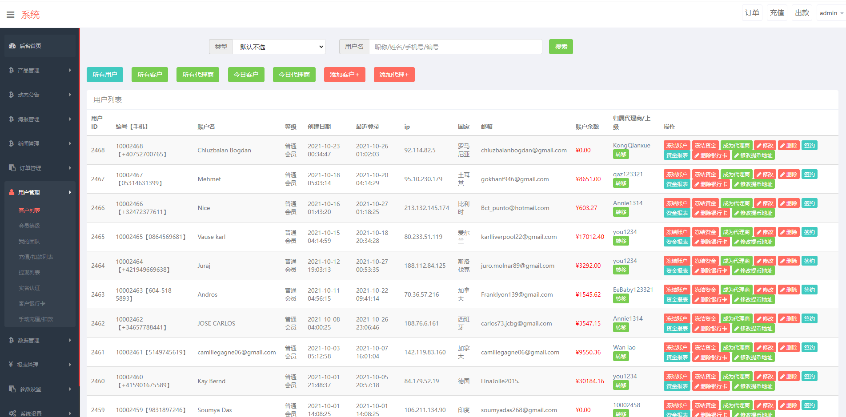The image size is (846, 417).
Task: Open the 类型 dropdown showing 默认不选
Action: coord(279,46)
